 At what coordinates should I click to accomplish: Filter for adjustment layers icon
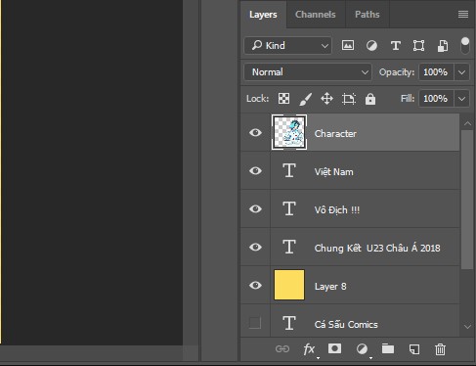pyautogui.click(x=371, y=46)
